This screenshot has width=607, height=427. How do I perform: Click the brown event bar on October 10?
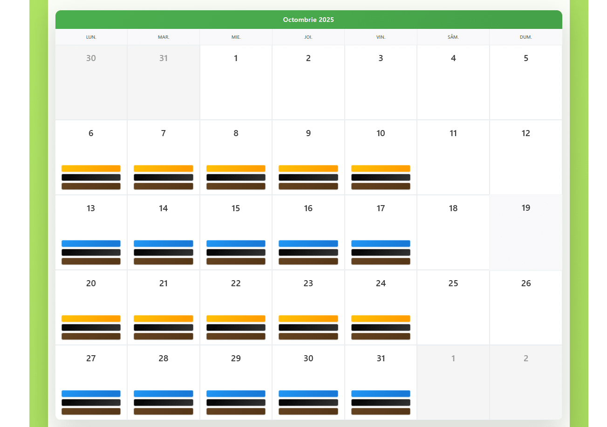tap(381, 186)
